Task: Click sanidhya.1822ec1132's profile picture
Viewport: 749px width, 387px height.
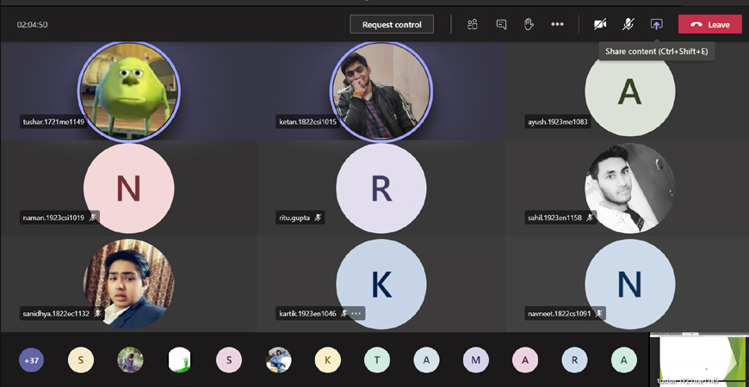Action: coord(128,284)
